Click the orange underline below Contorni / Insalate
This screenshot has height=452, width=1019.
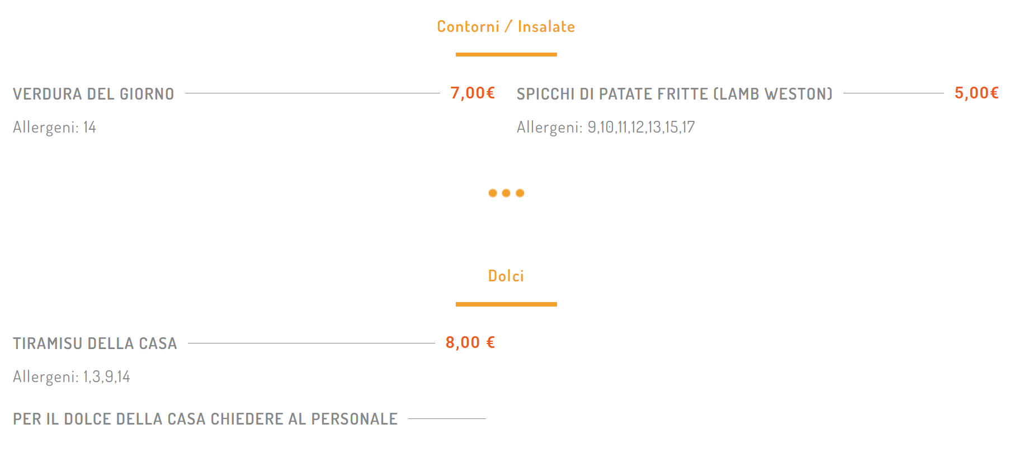pyautogui.click(x=506, y=54)
